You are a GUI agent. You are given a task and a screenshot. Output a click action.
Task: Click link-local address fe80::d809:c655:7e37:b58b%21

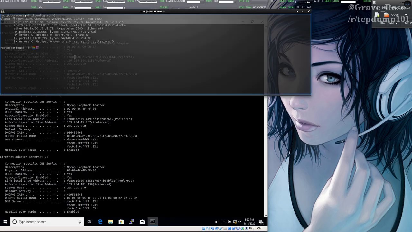click(100, 181)
